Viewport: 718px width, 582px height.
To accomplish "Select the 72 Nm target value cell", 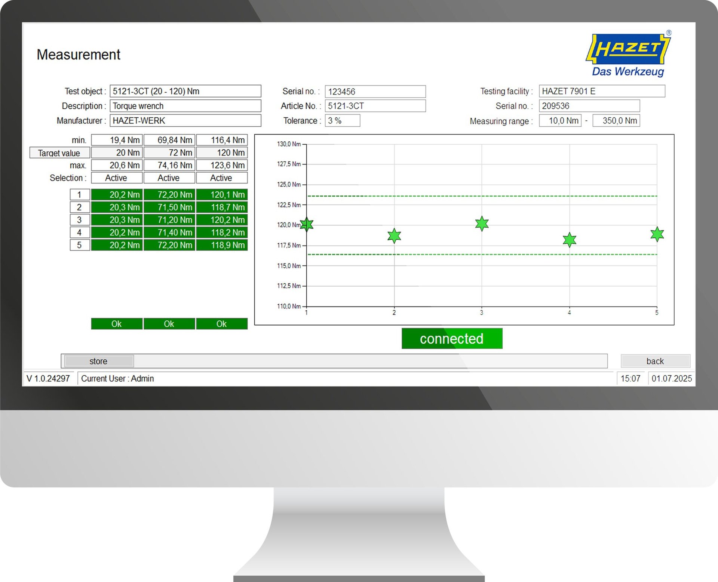I will click(x=169, y=153).
